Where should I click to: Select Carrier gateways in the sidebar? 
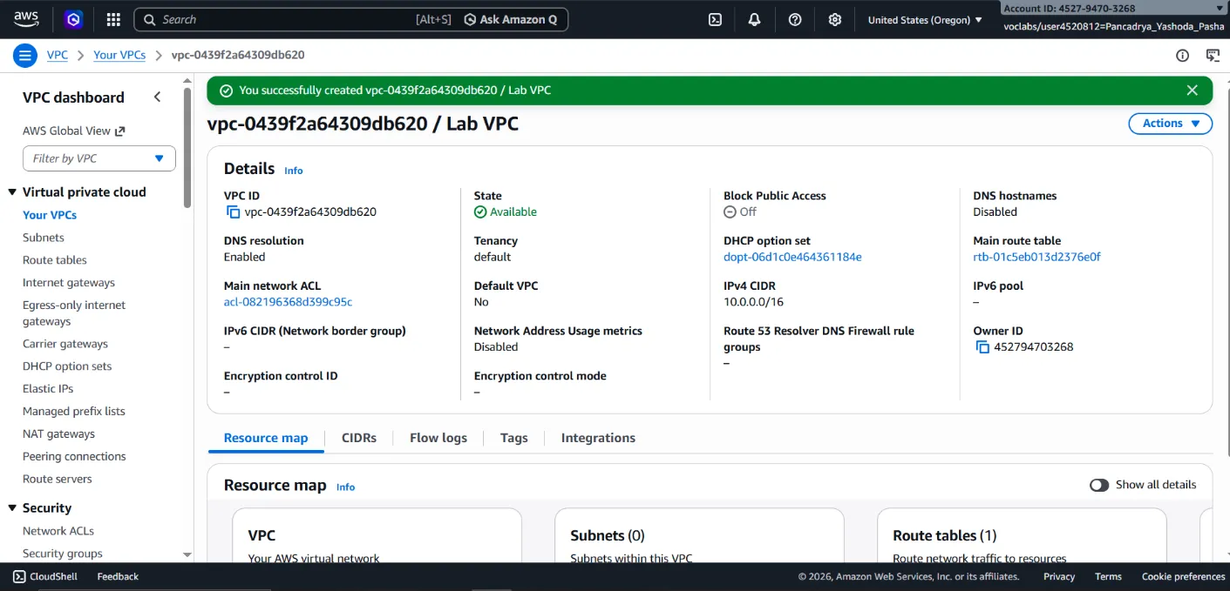click(x=65, y=343)
